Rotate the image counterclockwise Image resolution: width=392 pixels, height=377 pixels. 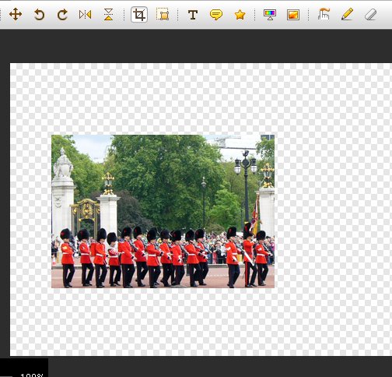click(x=39, y=15)
